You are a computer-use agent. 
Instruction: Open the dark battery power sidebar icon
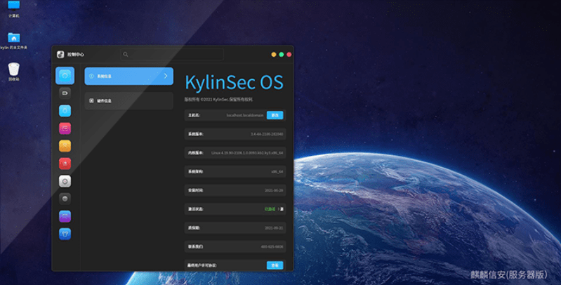pyautogui.click(x=65, y=93)
